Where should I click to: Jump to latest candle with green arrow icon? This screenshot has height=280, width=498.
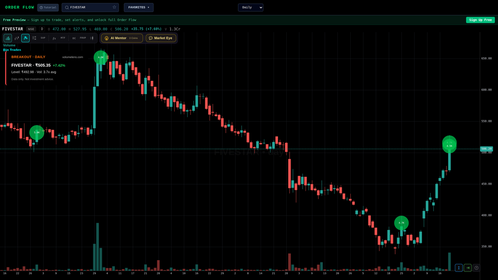[x=467, y=268]
